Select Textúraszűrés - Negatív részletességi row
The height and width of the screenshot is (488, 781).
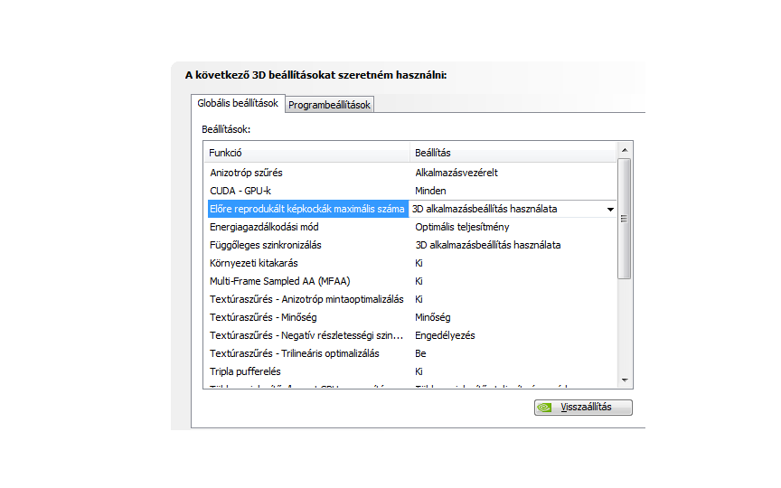click(x=411, y=335)
